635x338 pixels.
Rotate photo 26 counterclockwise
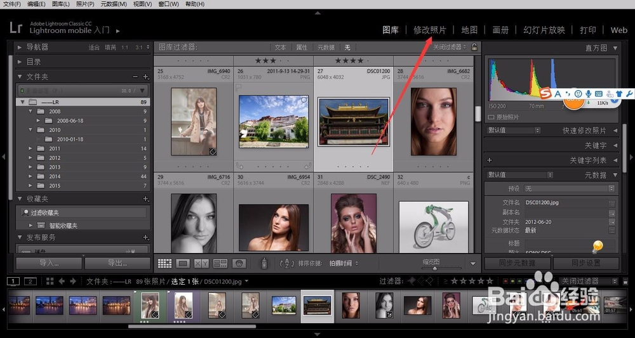point(239,166)
